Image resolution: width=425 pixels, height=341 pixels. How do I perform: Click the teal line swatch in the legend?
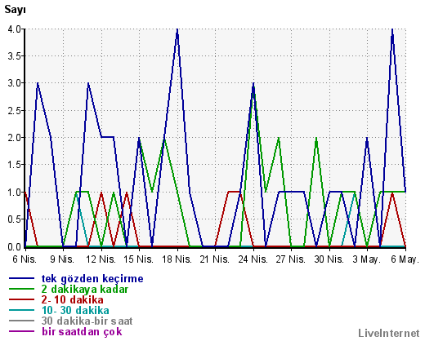(22, 310)
